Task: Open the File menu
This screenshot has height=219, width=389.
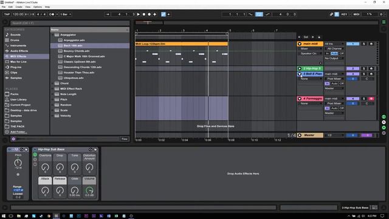Action: point(4,7)
